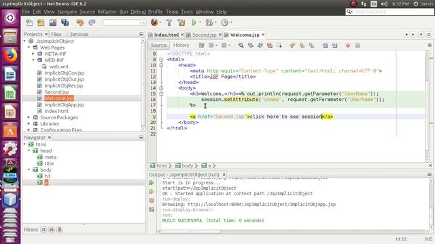Open LibreOffice Writer from launcher
The width and height of the screenshot is (435, 244).
click(x=10, y=75)
